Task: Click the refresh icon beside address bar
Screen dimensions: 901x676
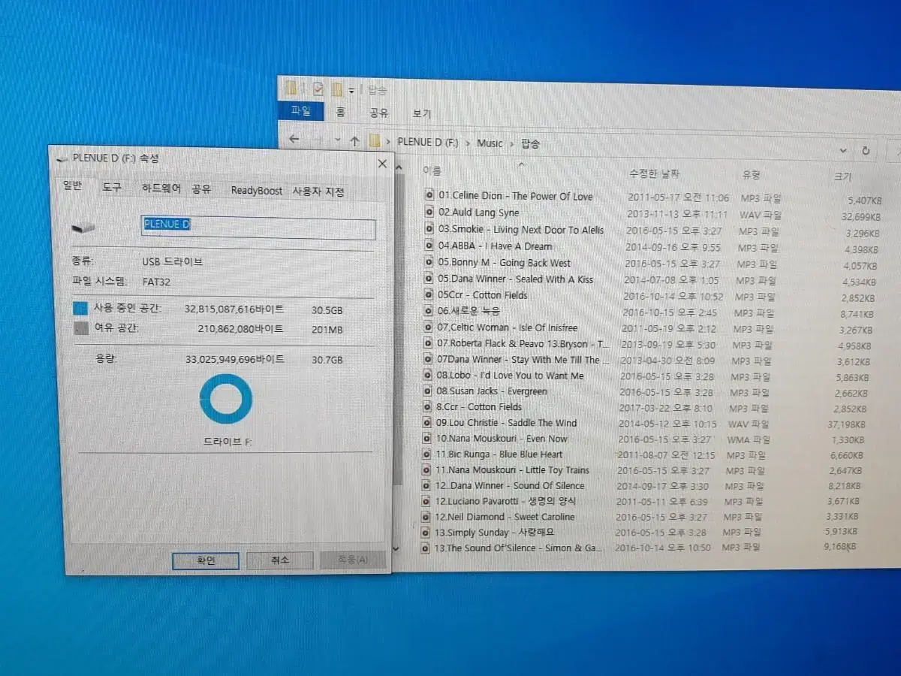Action: point(865,150)
